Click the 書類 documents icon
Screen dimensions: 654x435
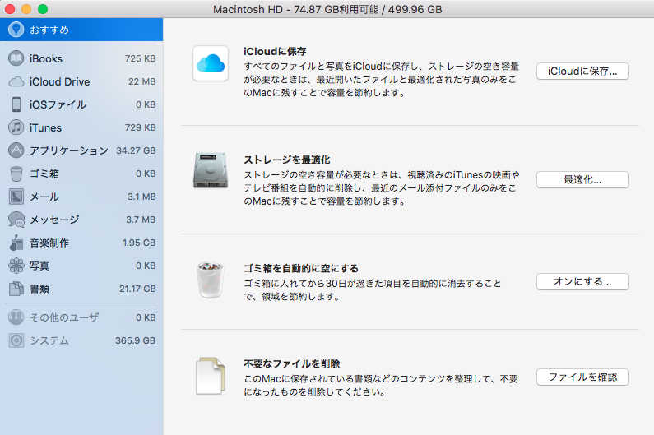click(x=16, y=289)
